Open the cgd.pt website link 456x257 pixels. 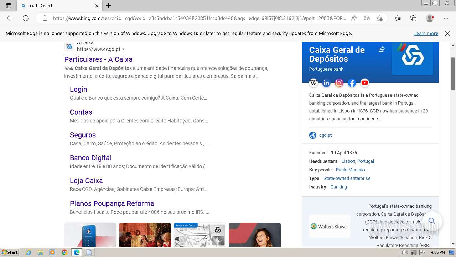[325, 135]
